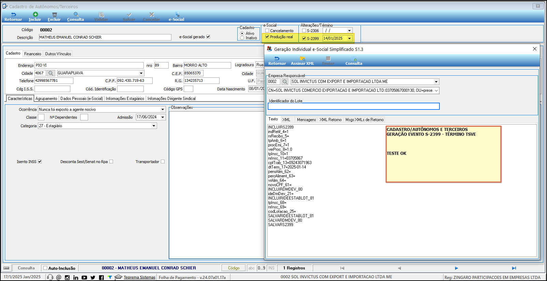
Task: Click the Consulta button in the bottom bar
Action: click(26, 268)
